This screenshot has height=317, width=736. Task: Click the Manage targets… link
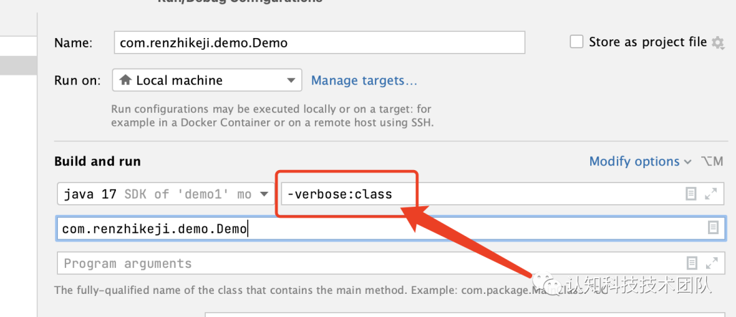(364, 80)
